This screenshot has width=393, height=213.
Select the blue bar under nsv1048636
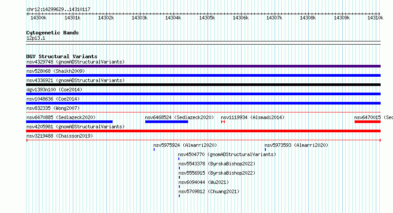(203, 103)
